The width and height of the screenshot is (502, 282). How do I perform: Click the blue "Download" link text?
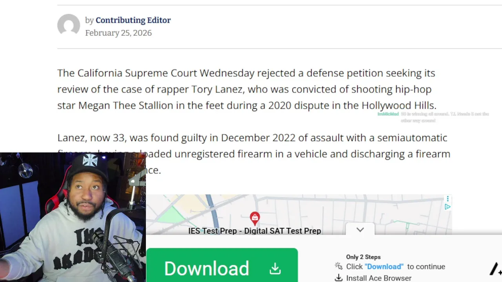tap(384, 267)
